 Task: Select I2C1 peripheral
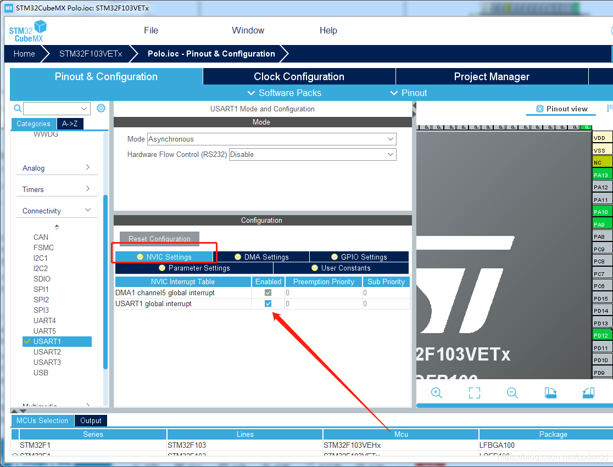coord(41,258)
